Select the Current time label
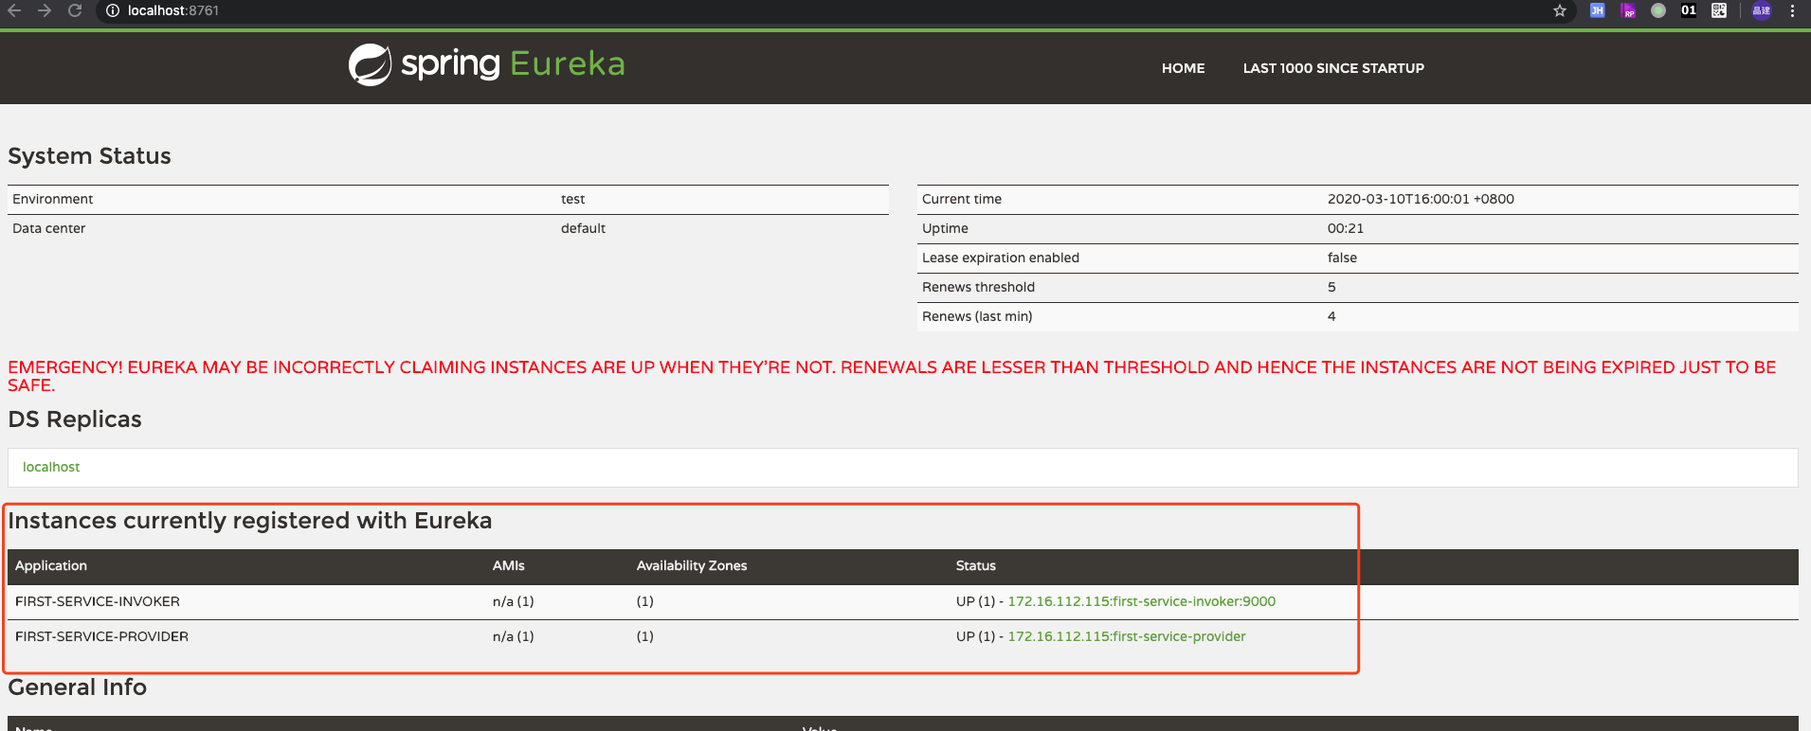This screenshot has width=1811, height=731. pyautogui.click(x=962, y=199)
